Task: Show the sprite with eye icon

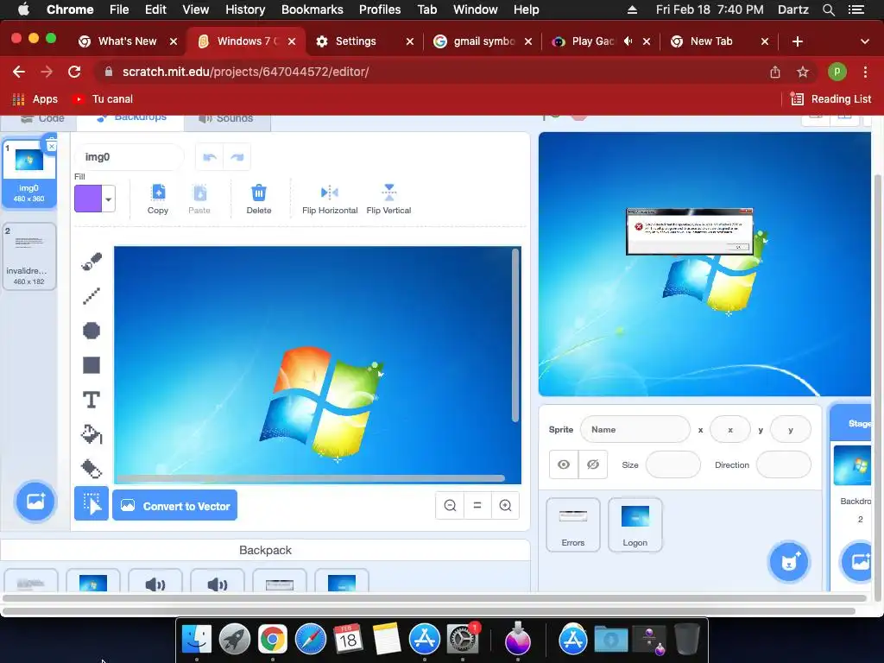Action: (x=564, y=464)
